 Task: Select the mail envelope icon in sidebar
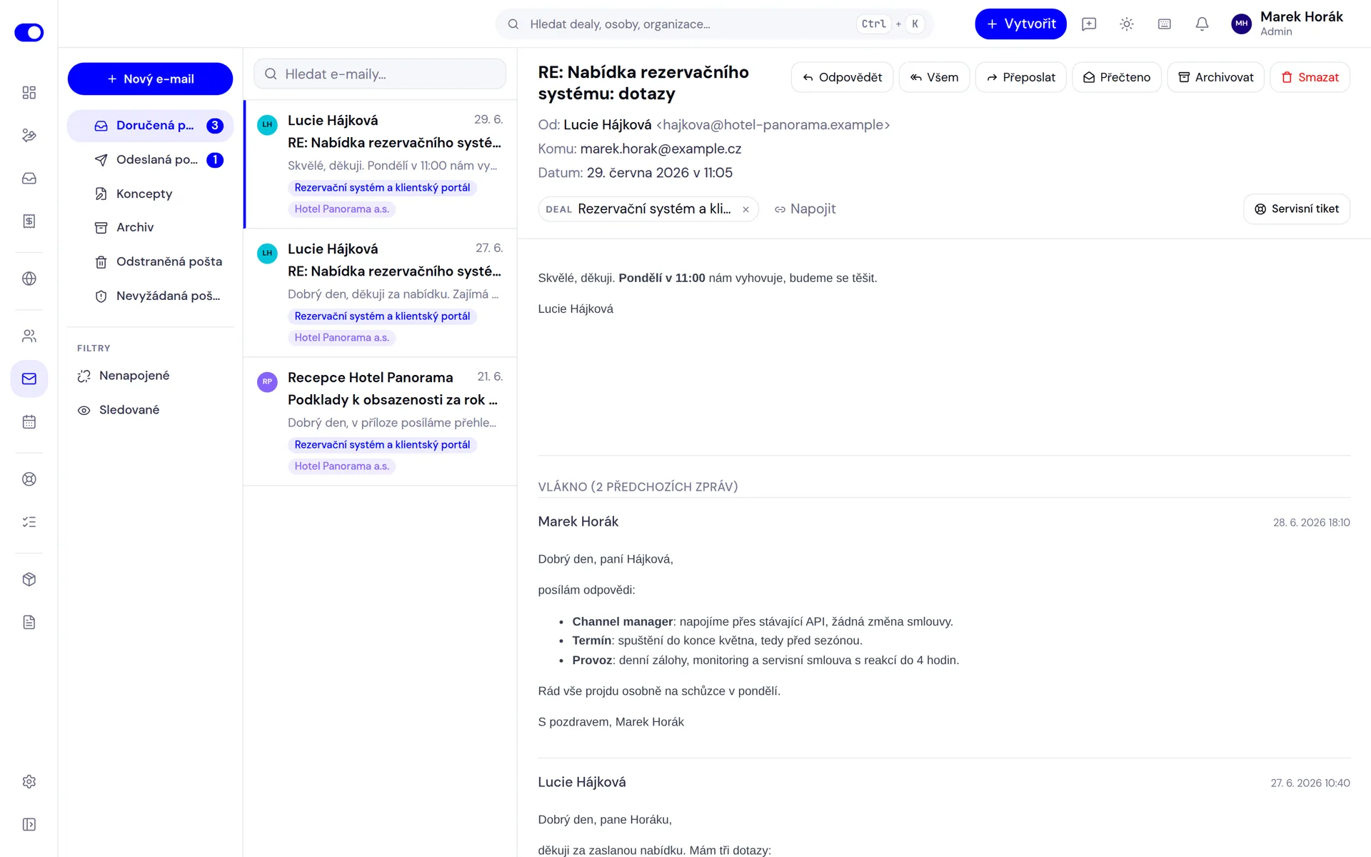29,379
